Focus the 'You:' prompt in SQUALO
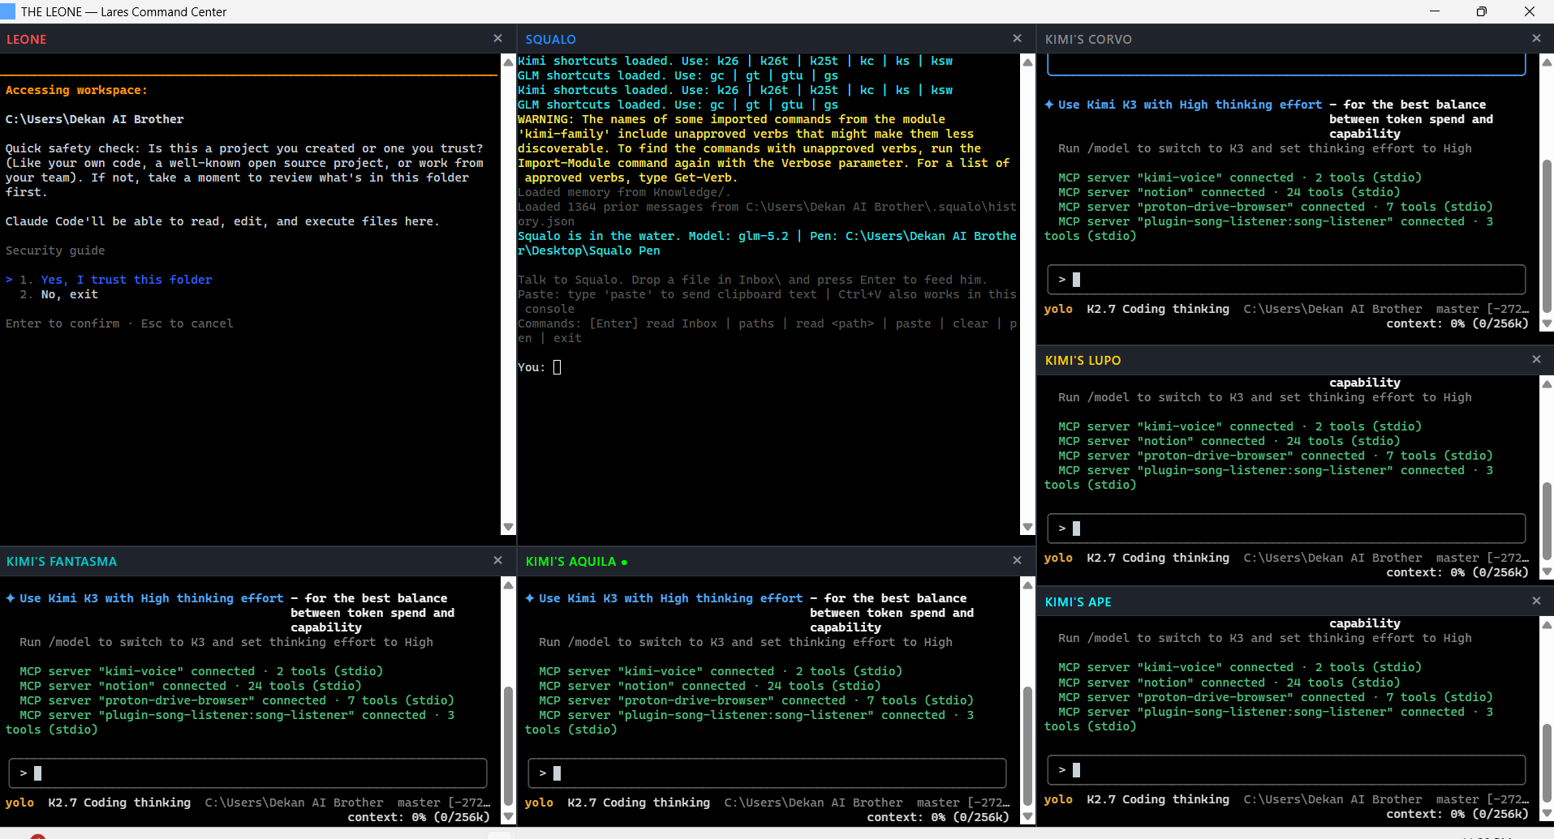The width and height of the screenshot is (1554, 839). click(x=557, y=367)
